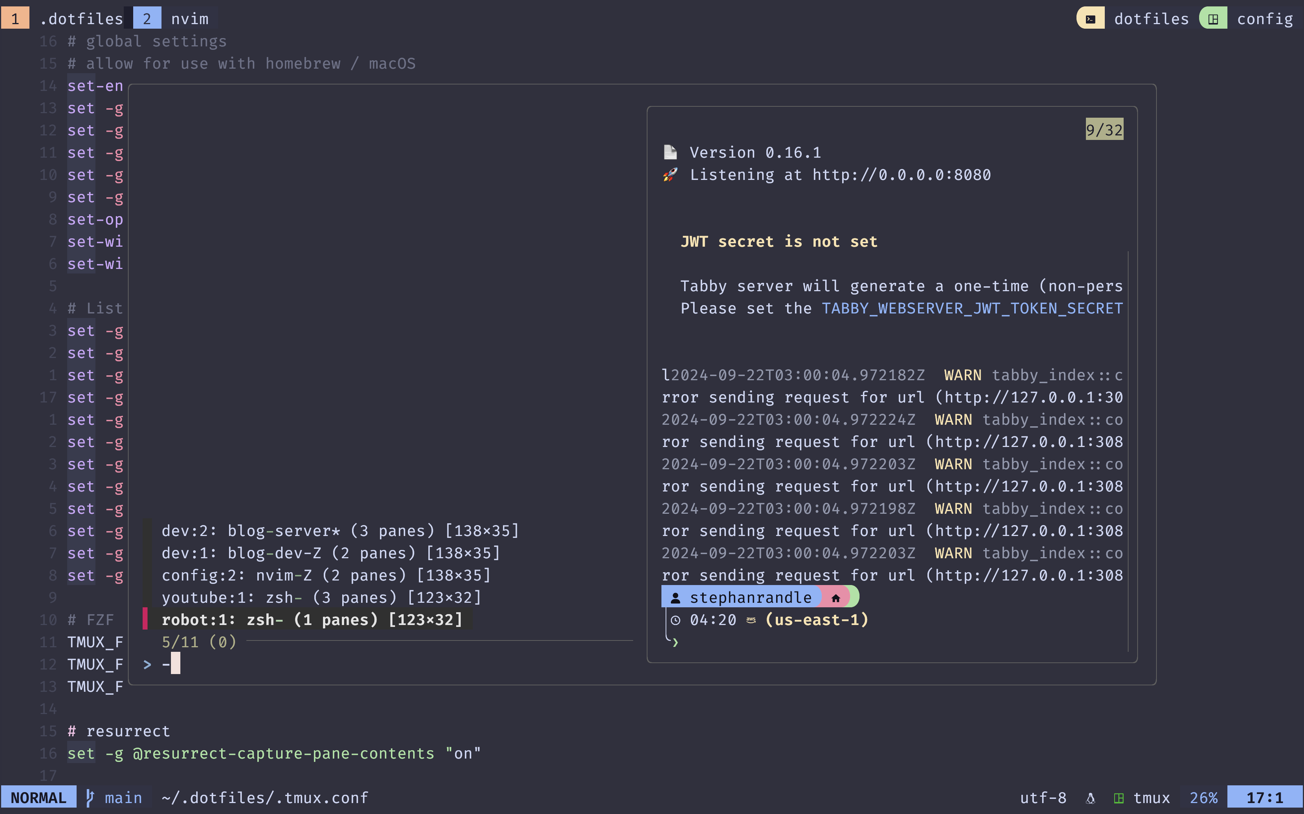The image size is (1304, 814).
Task: Click the tmux filetype label
Action: click(1152, 798)
